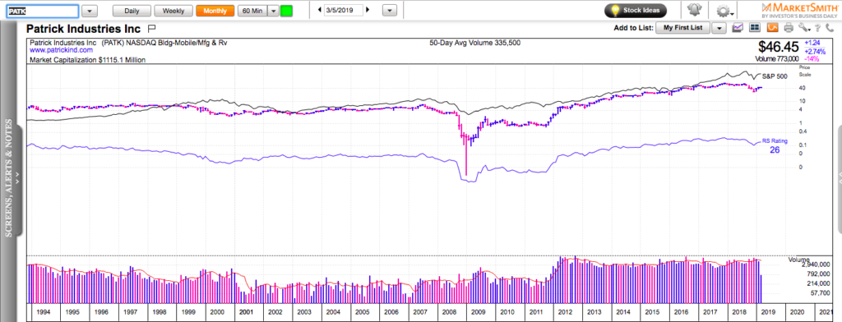Click the $46.45 price quote
The width and height of the screenshot is (842, 322).
(x=779, y=47)
